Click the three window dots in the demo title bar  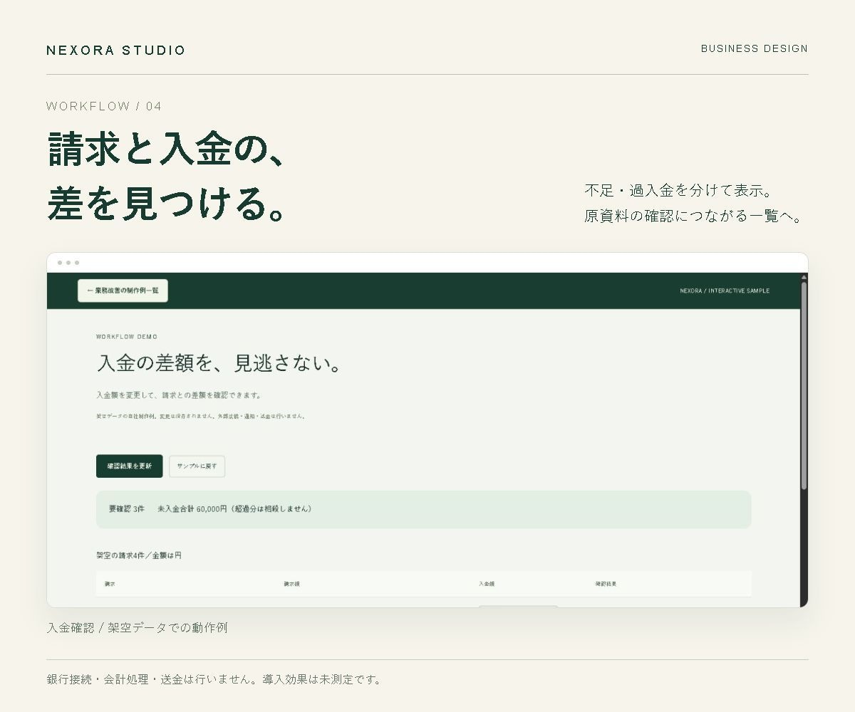[68, 263]
